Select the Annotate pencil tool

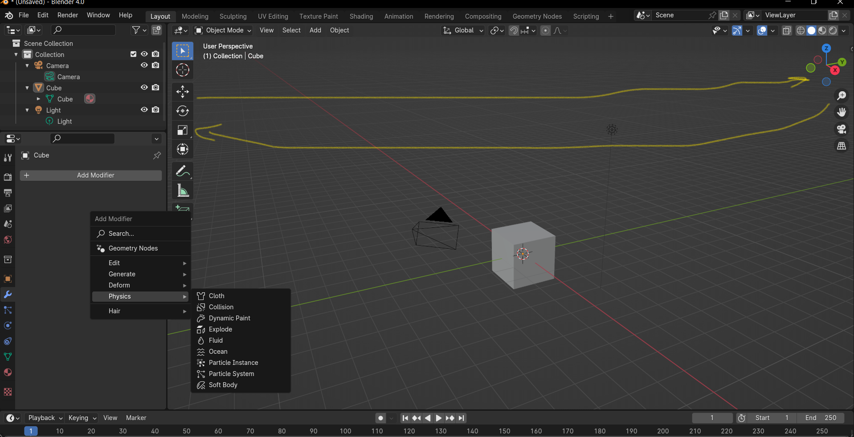click(183, 171)
